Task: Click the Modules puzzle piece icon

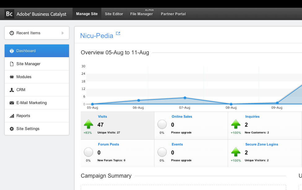Action: click(x=12, y=77)
